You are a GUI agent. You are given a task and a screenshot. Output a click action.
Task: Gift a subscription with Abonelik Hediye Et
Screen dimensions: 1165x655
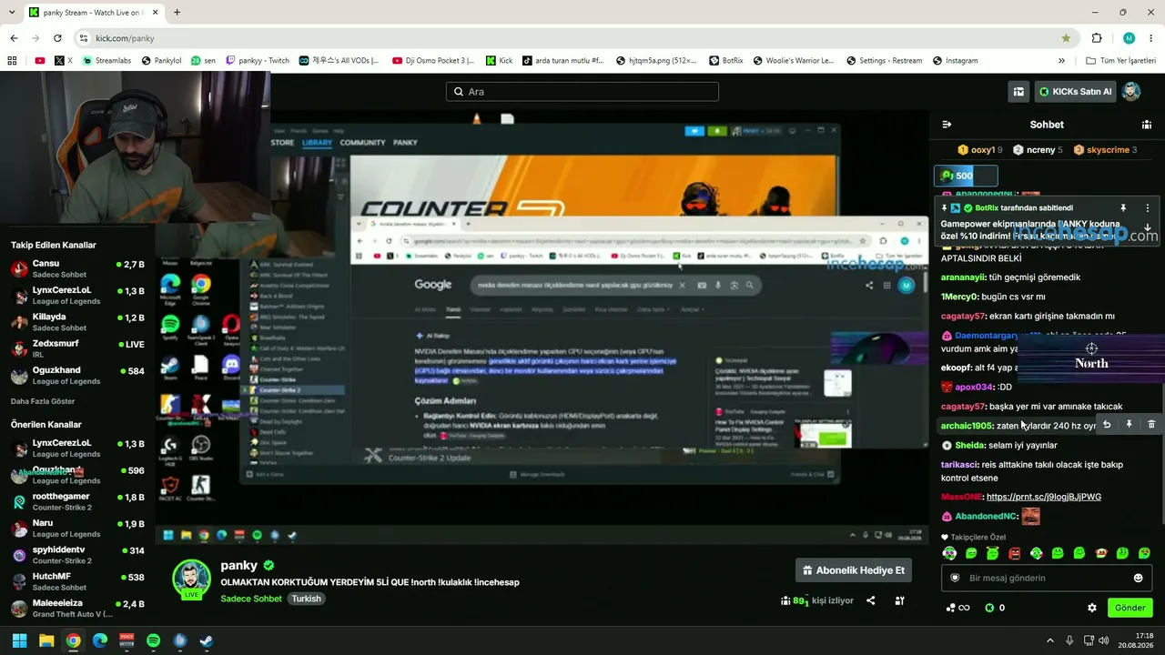click(854, 570)
